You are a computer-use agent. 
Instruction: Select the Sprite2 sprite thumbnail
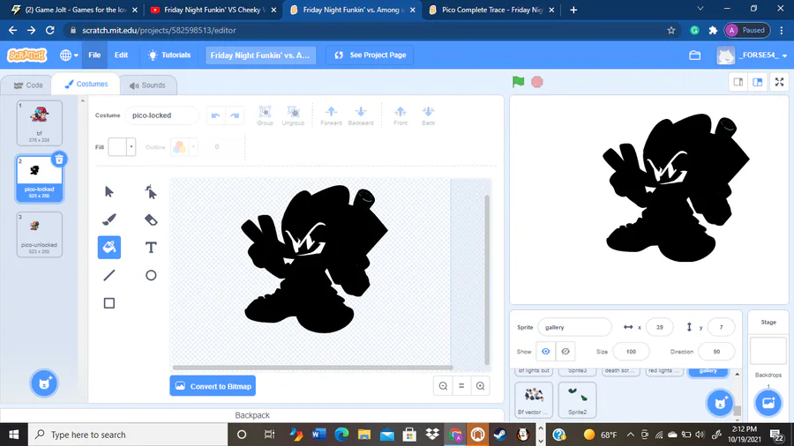tap(577, 400)
